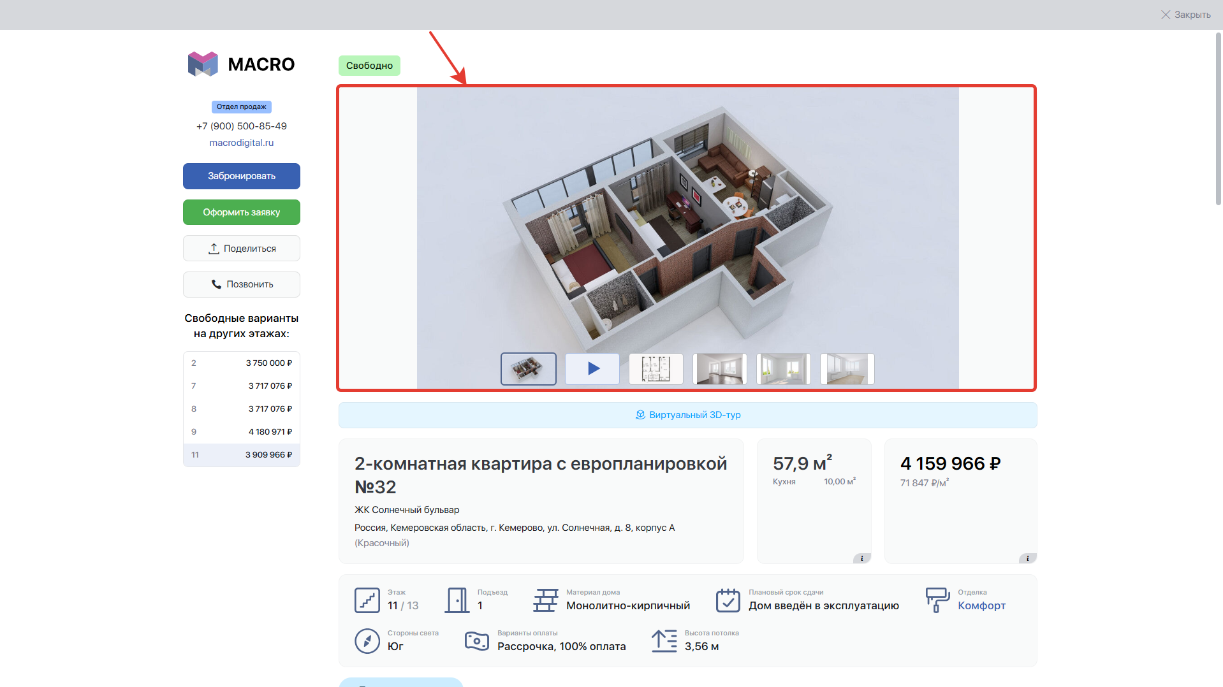Play the apartment video thumbnail
This screenshot has height=687, width=1223.
[592, 369]
